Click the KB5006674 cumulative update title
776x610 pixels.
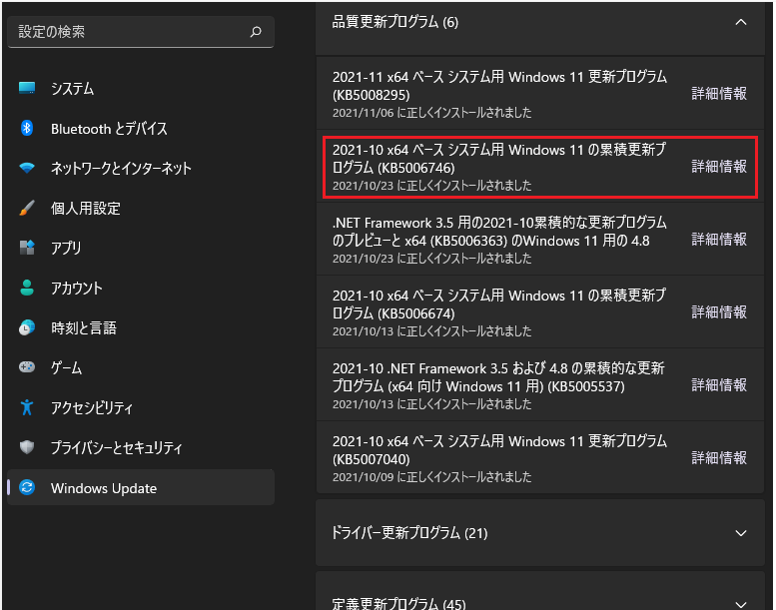[x=499, y=305]
